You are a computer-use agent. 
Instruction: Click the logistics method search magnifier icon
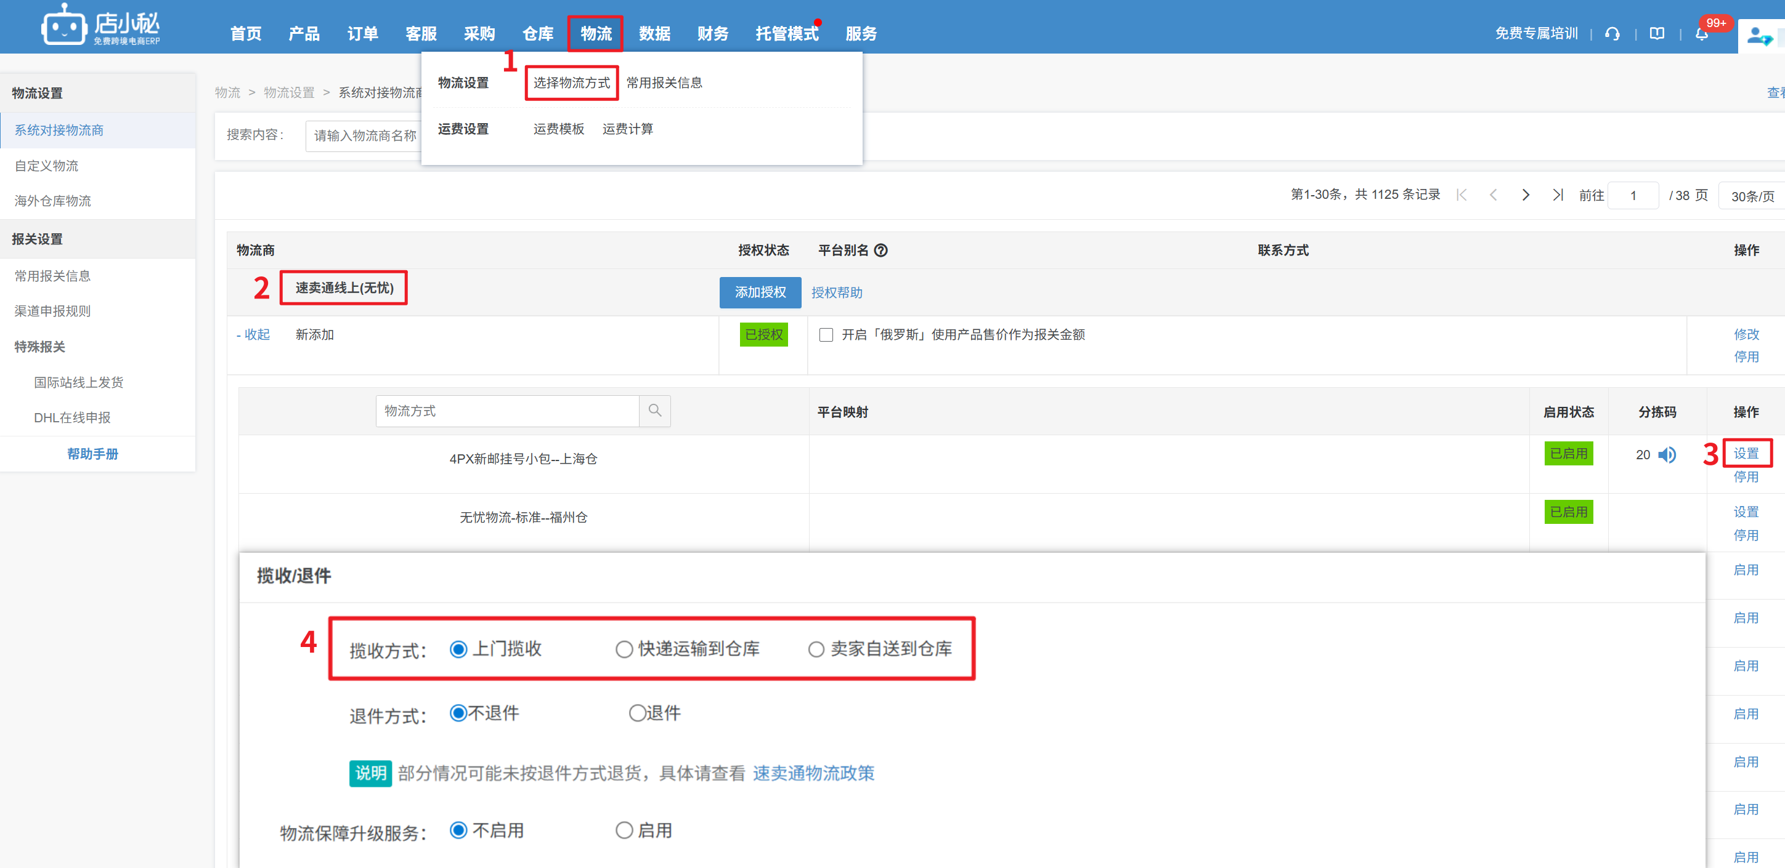pos(654,411)
